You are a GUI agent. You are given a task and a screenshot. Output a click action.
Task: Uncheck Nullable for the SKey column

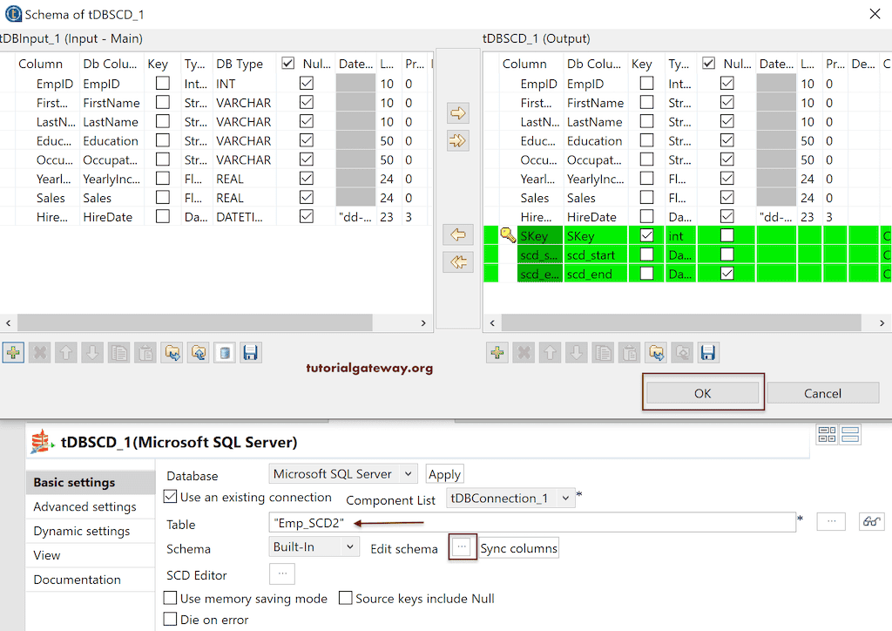726,235
